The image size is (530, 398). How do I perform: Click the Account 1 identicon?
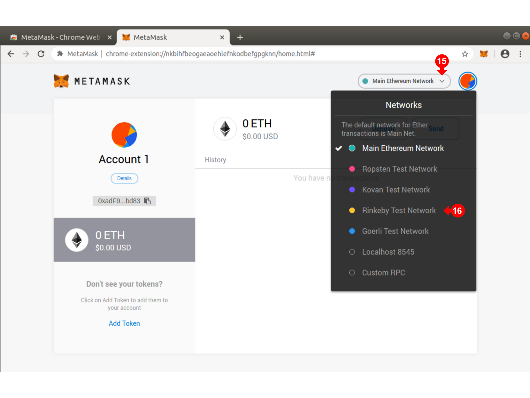point(124,135)
